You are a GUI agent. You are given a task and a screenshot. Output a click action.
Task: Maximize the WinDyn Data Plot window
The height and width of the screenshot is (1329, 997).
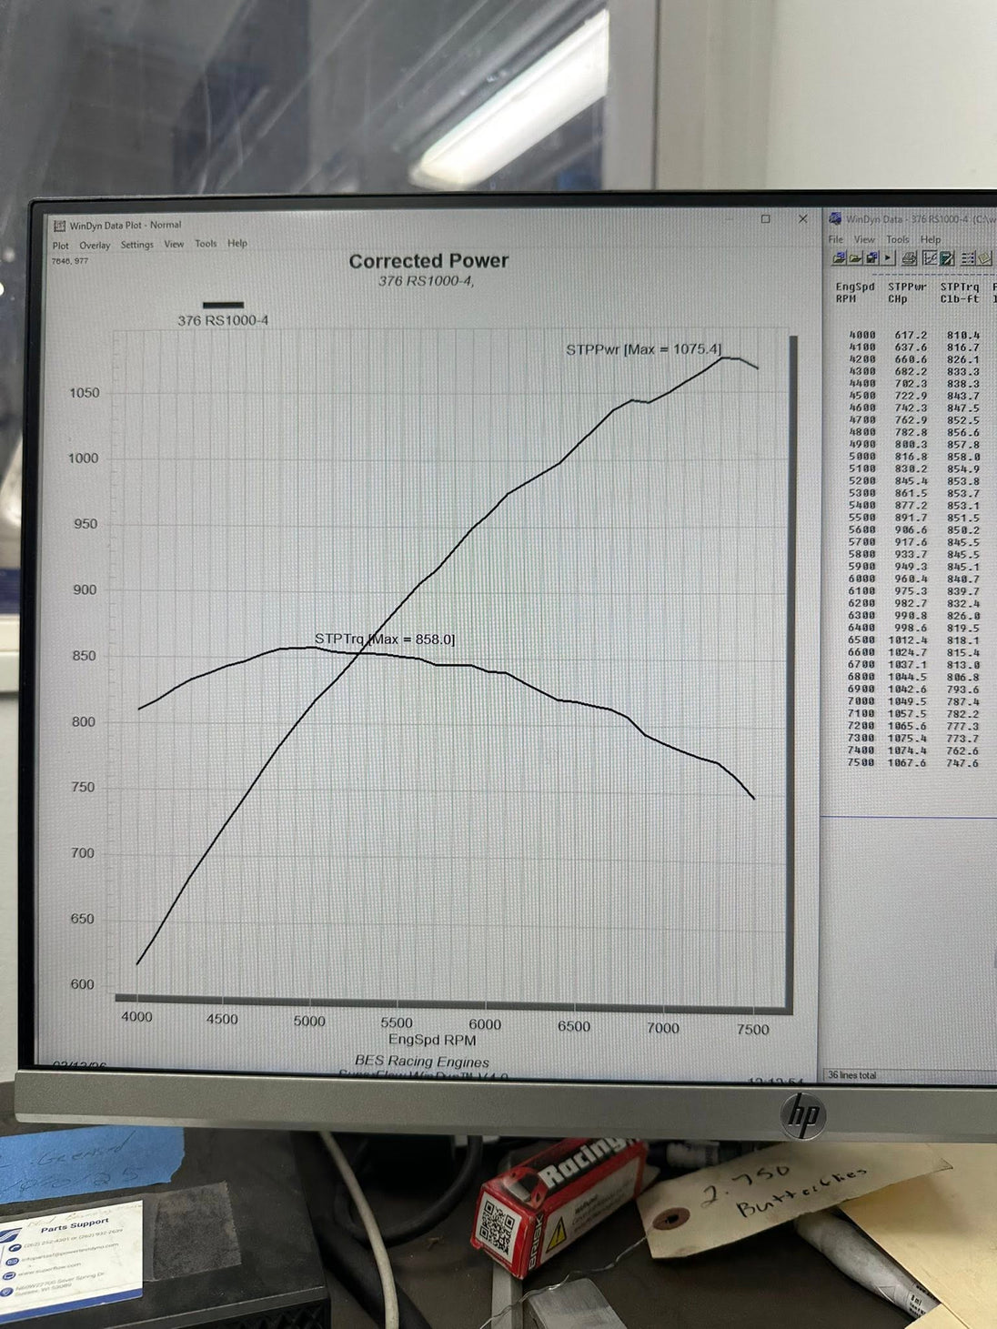[x=766, y=219]
